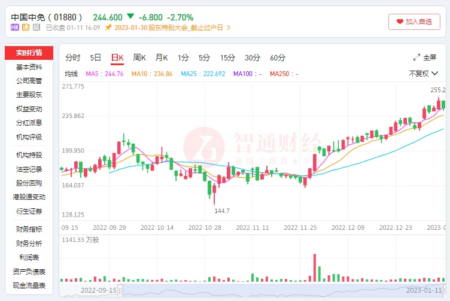This screenshot has height=301, width=450.
Task: Click the left range handle at 2022-09-15
Action: [120, 291]
